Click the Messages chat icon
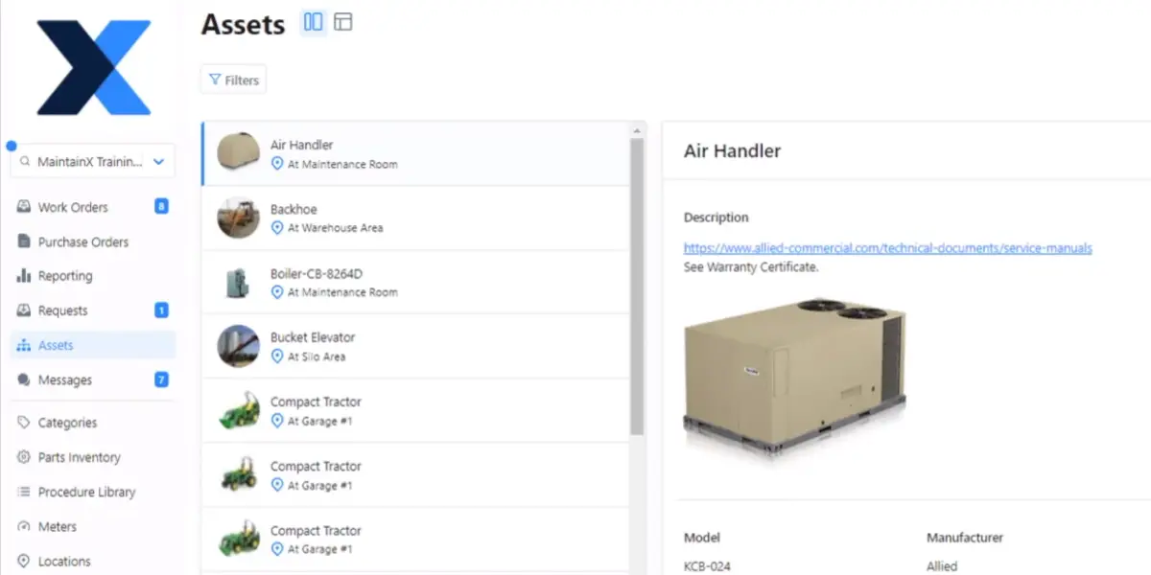Screen dimensions: 1151x575 (24, 380)
